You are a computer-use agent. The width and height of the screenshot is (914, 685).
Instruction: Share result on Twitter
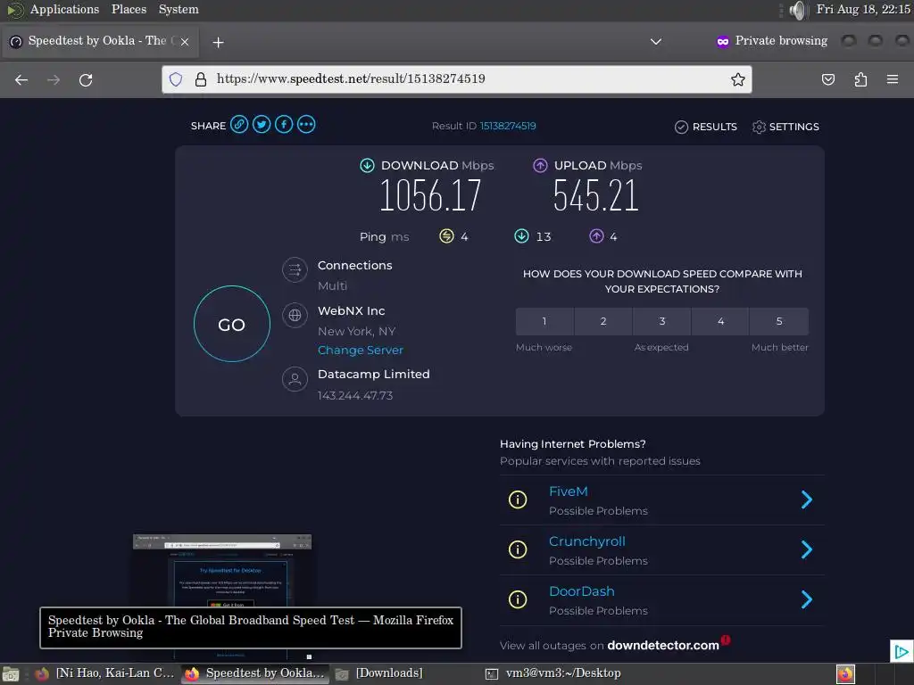point(262,125)
